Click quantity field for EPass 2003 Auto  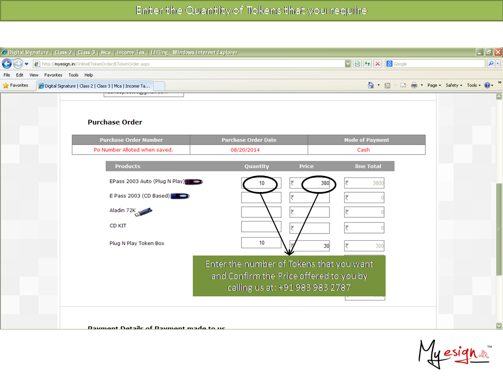pos(261,183)
